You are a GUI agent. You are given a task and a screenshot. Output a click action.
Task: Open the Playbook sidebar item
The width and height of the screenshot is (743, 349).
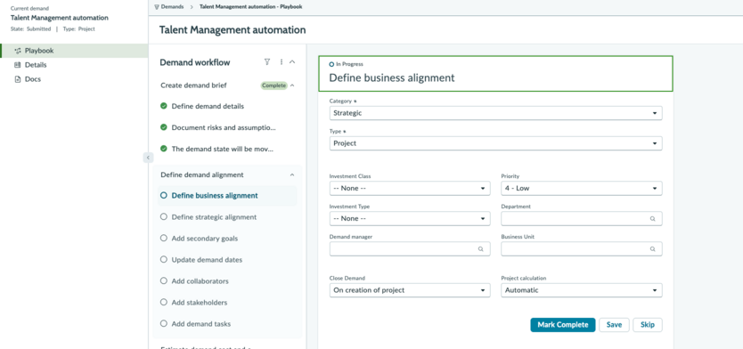coord(74,51)
